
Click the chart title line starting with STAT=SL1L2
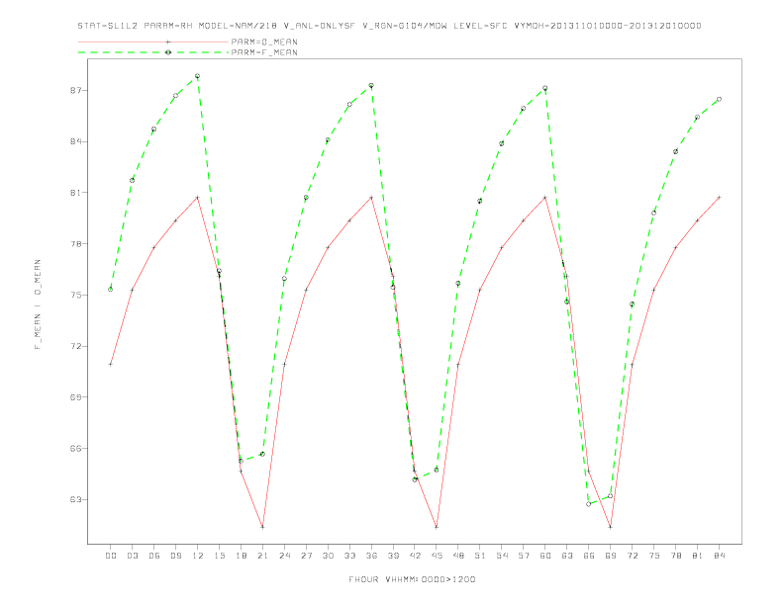pyautogui.click(x=389, y=26)
